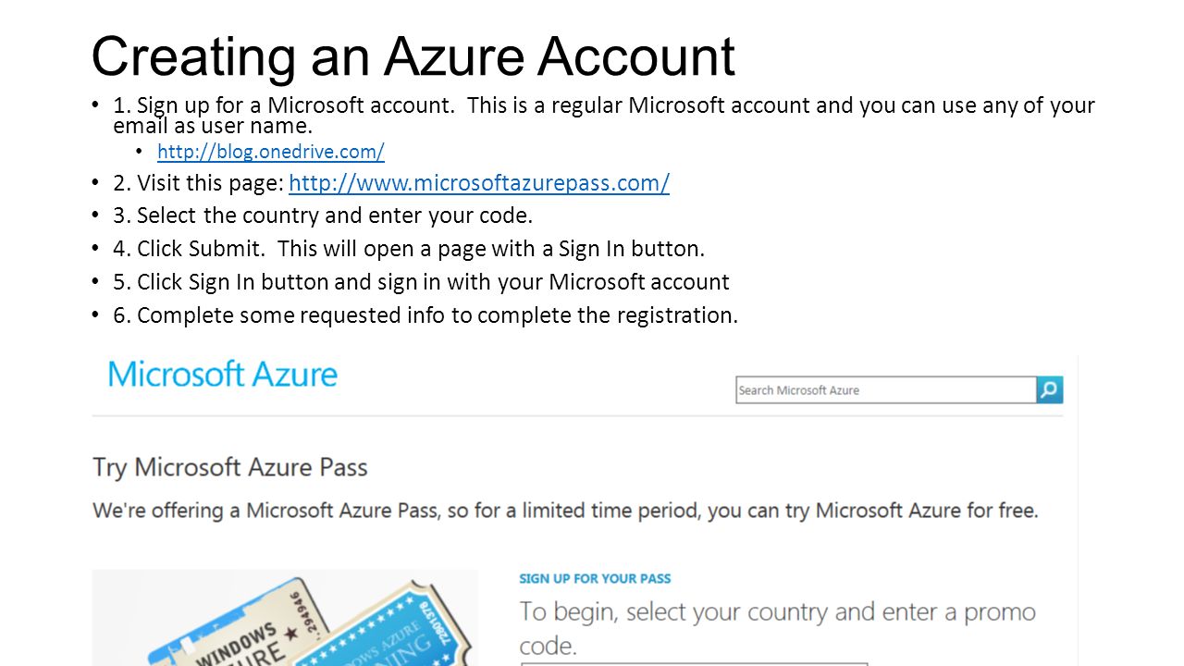Click the Try Microsoft Azure Pass heading
1184x666 pixels.
point(230,467)
